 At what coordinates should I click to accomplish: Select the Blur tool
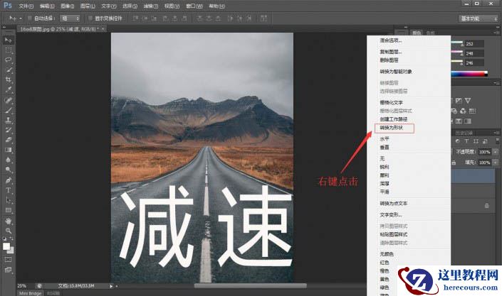pos(9,160)
